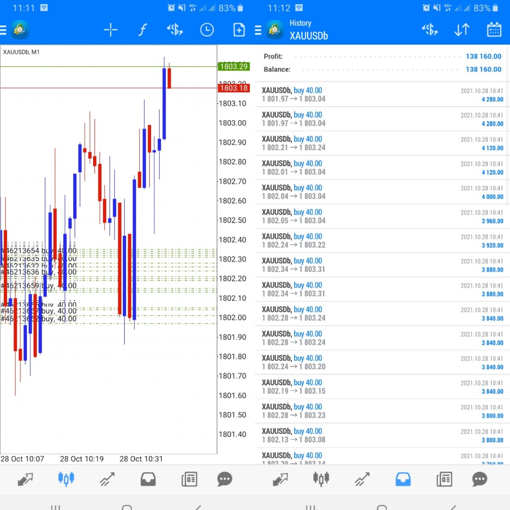Tap the 1803.00 price scale label

click(232, 123)
